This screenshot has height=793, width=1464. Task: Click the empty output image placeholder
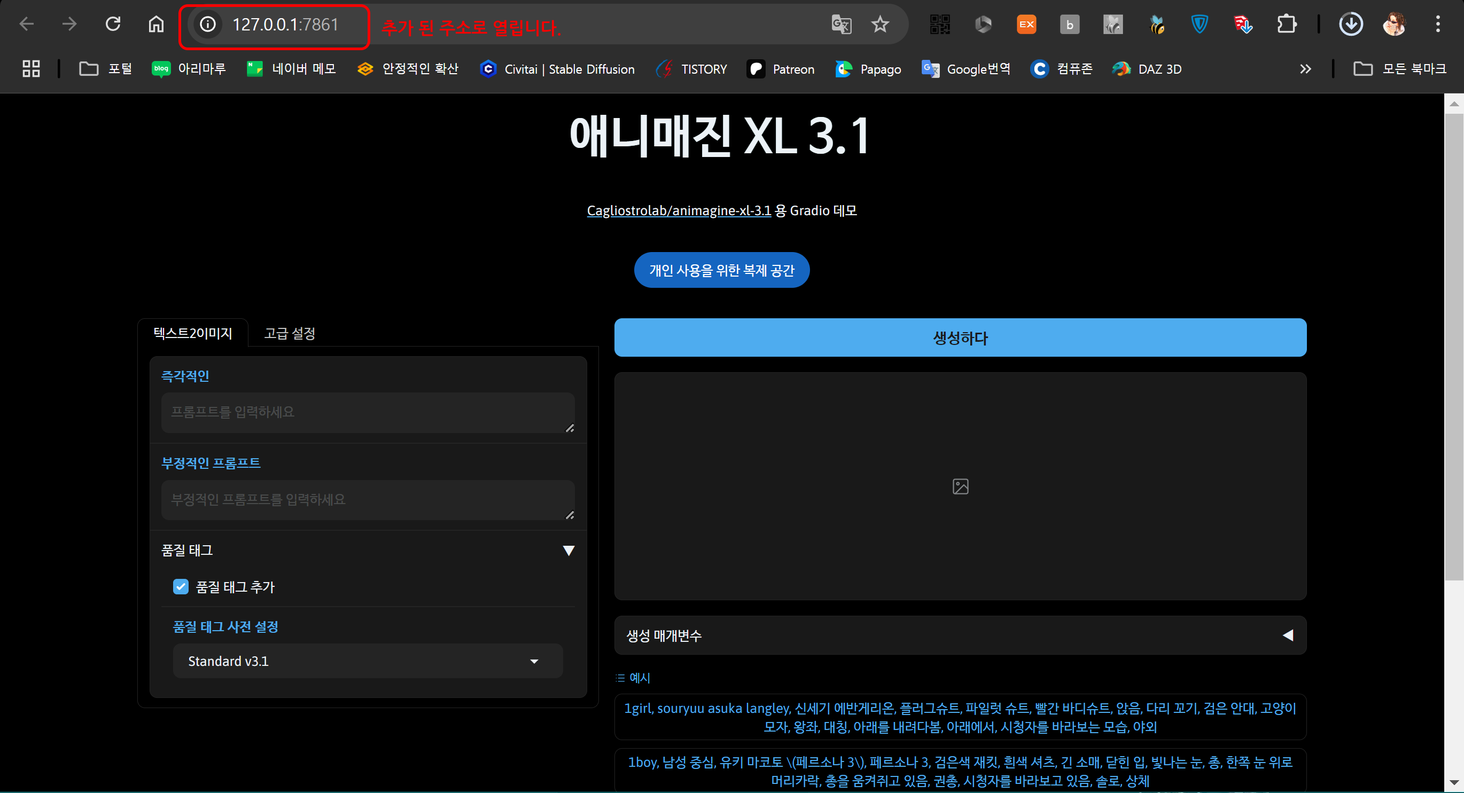pyautogui.click(x=961, y=486)
